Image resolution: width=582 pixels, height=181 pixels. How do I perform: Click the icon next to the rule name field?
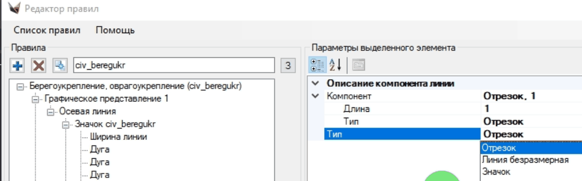click(60, 65)
